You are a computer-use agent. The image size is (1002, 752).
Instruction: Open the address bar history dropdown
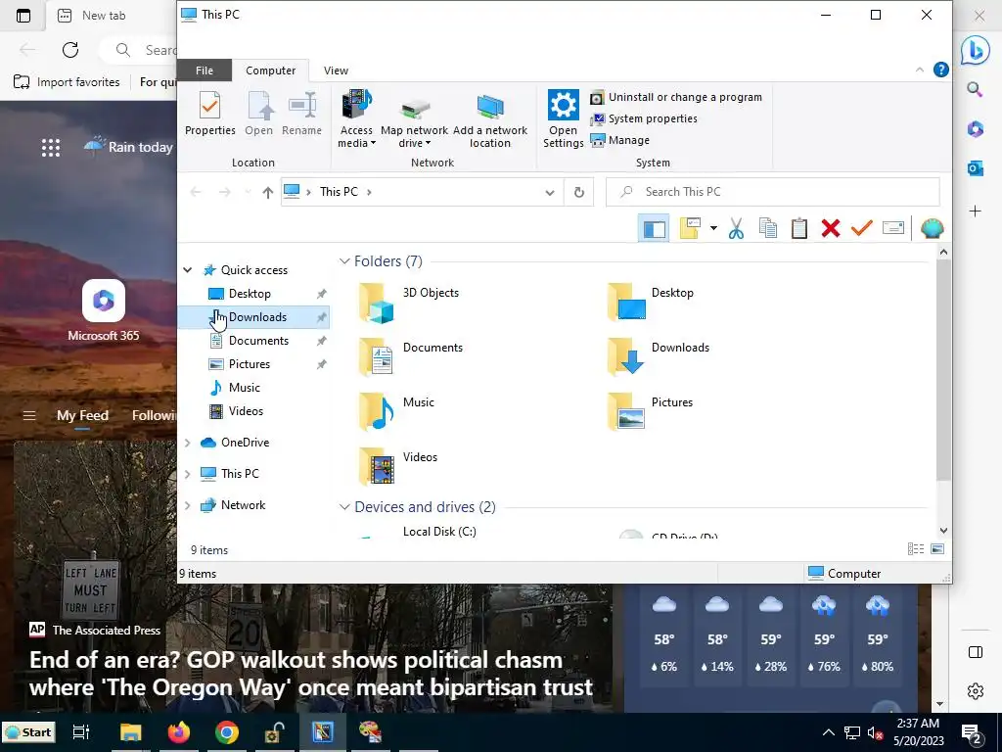click(x=550, y=192)
